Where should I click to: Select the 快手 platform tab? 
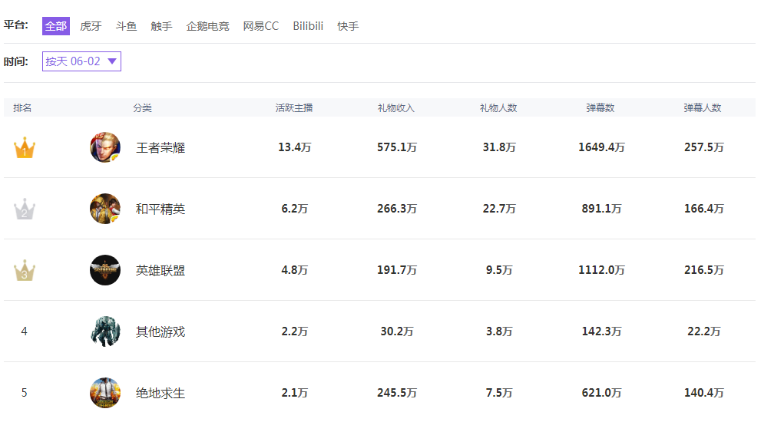pos(348,26)
